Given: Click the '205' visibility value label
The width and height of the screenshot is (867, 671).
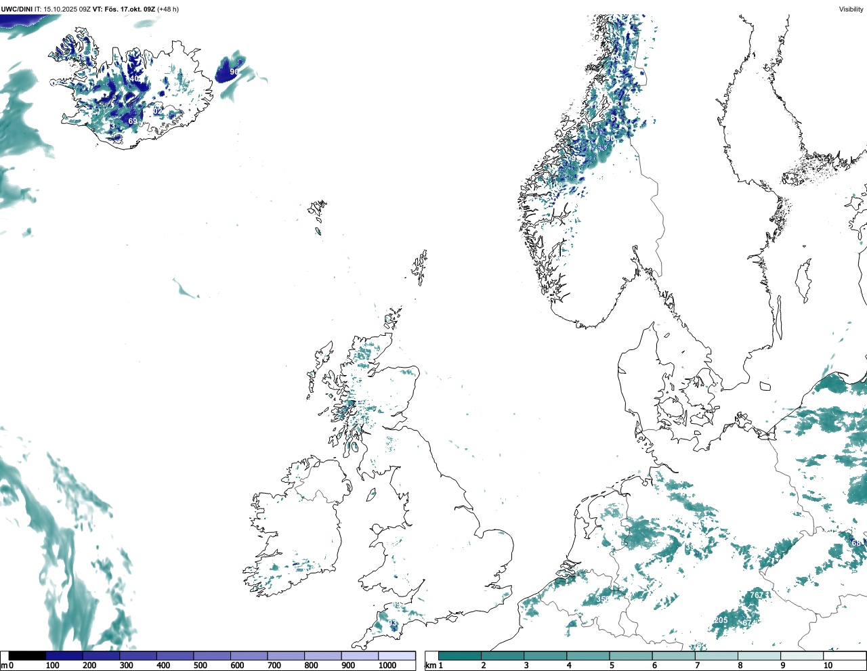Looking at the screenshot, I should pos(721,620).
